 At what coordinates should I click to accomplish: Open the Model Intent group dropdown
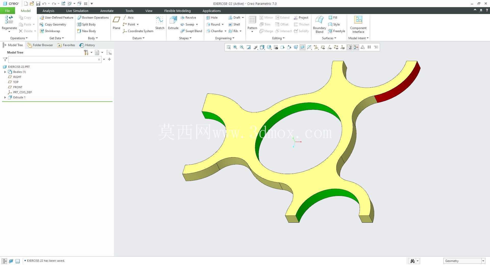click(x=358, y=38)
